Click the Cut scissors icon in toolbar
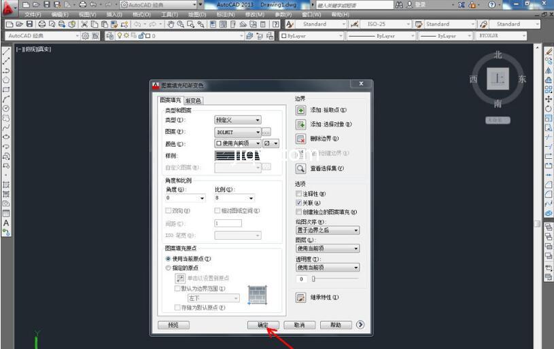Image resolution: width=554 pixels, height=349 pixels. click(x=84, y=24)
